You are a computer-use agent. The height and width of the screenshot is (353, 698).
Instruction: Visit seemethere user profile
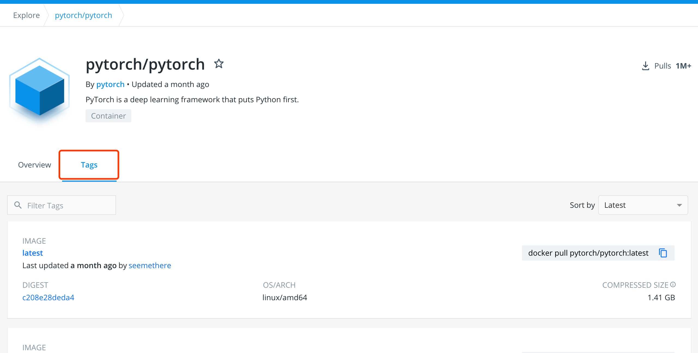pyautogui.click(x=150, y=265)
